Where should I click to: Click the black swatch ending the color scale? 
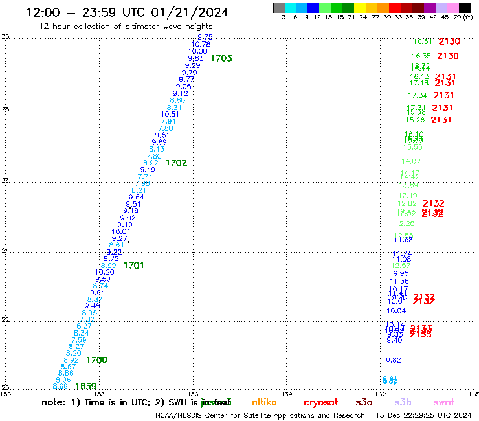[464, 8]
